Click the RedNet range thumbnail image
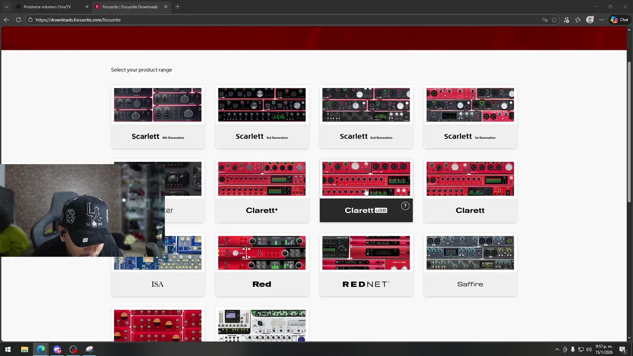This screenshot has height=356, width=633. tap(366, 253)
